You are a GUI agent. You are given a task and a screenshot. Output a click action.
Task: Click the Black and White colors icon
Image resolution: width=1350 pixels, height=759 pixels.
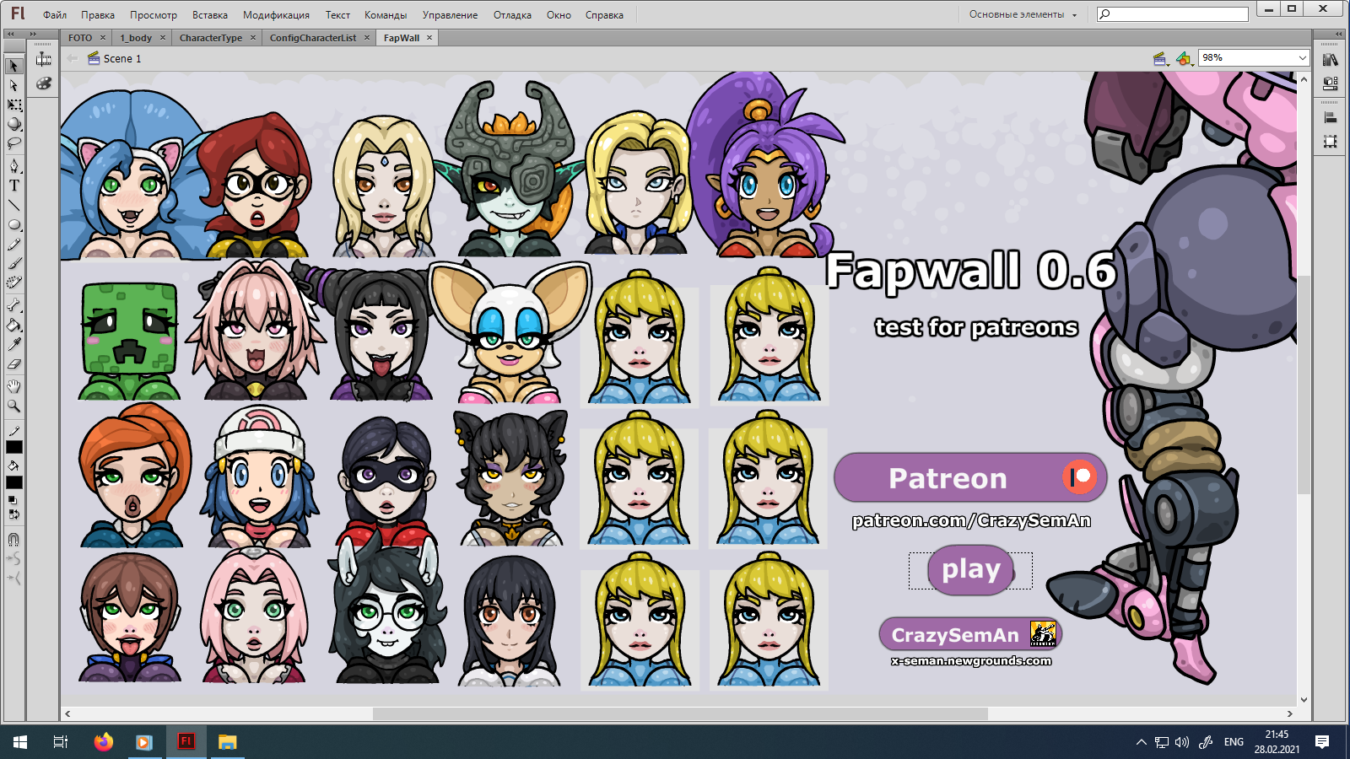[14, 500]
